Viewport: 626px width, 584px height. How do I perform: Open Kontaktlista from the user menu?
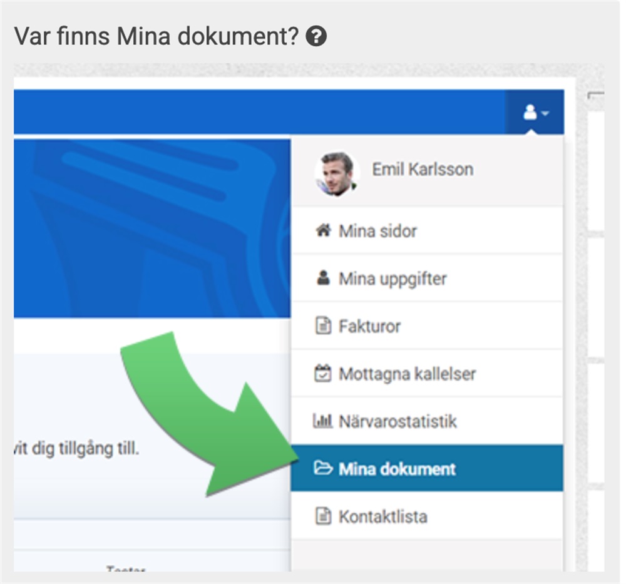(383, 516)
